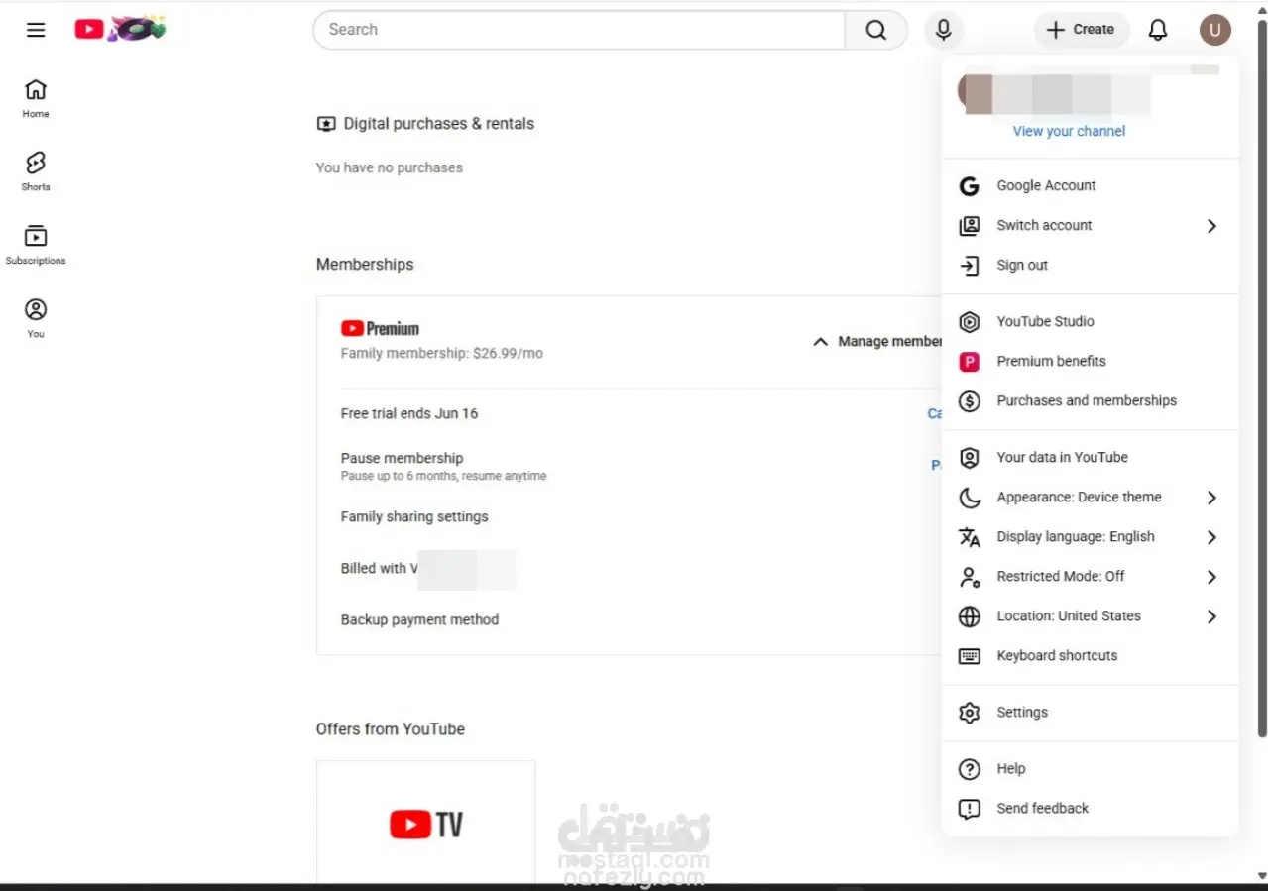Open the Restricted Mode: Off submenu
This screenshot has width=1268, height=891.
click(x=1091, y=577)
